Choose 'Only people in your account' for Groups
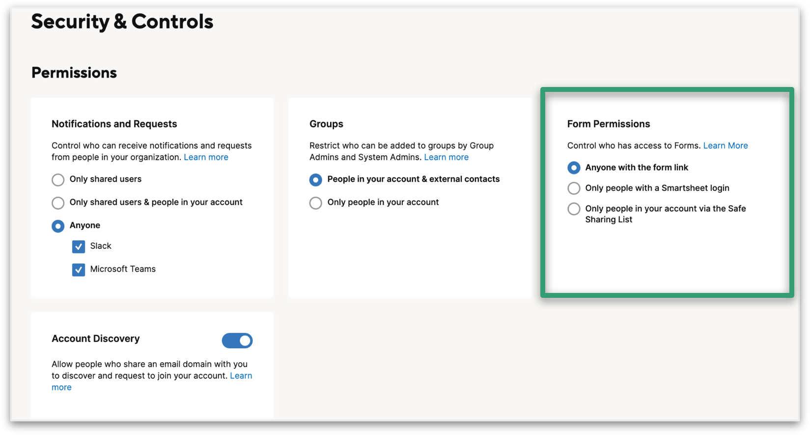This screenshot has height=435, width=810. (316, 203)
